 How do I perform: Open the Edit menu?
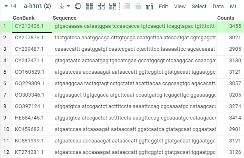(x=163, y=7)
